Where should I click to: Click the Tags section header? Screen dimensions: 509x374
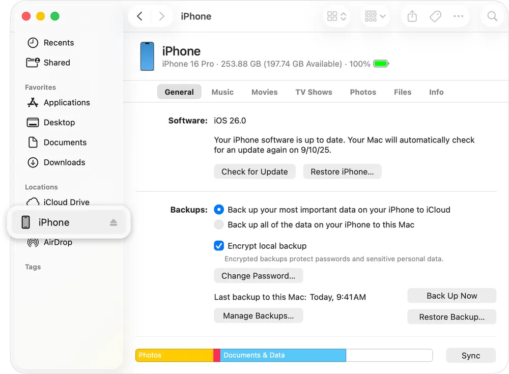coord(33,267)
